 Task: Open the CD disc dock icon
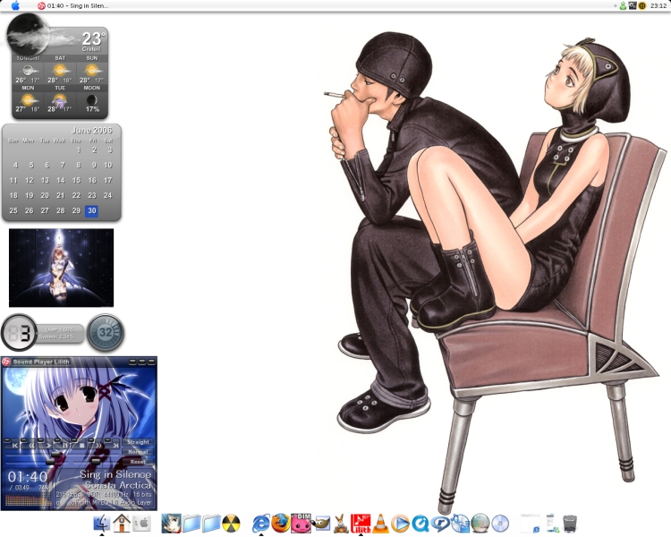(500, 524)
